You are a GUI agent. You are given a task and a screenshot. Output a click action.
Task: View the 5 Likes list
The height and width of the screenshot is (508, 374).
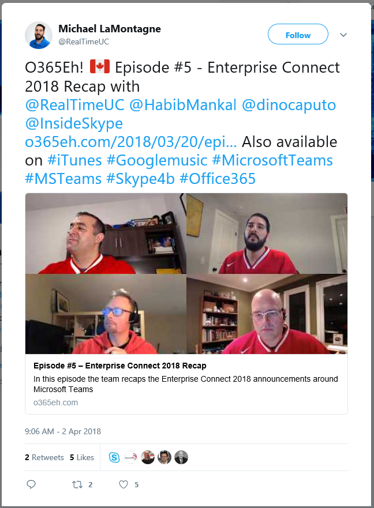click(82, 457)
